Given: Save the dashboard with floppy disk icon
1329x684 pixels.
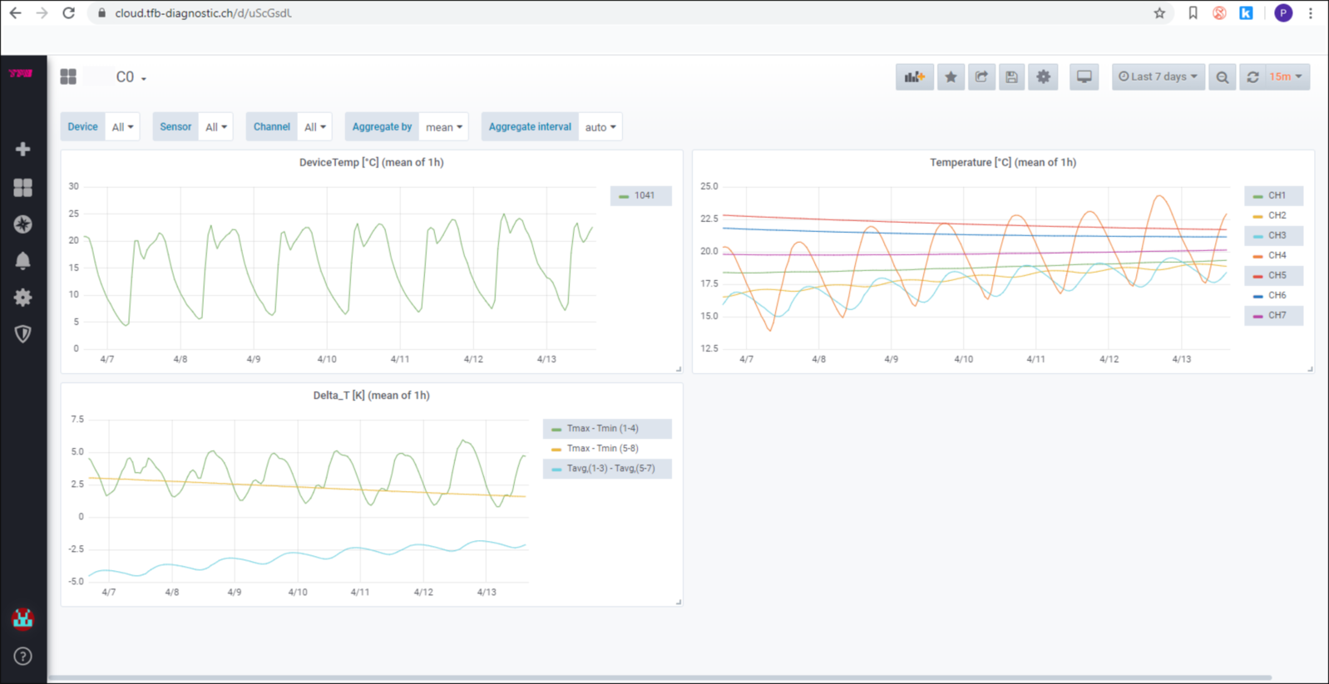Looking at the screenshot, I should coord(1011,77).
